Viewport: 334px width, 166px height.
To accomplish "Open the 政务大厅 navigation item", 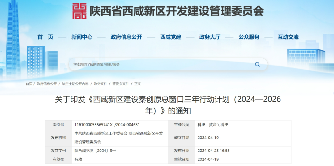I will tap(210, 37).
